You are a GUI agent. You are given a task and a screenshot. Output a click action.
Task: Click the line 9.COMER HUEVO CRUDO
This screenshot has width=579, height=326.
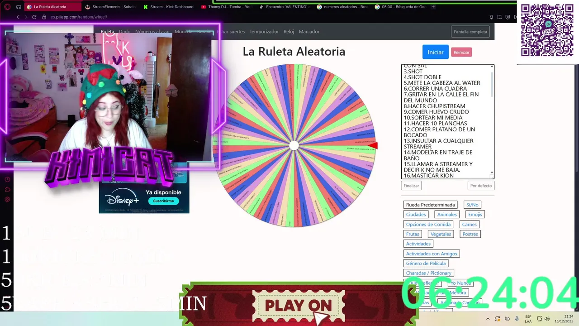coord(436,112)
